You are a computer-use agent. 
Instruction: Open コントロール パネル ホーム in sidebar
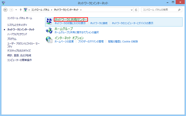point(19,18)
